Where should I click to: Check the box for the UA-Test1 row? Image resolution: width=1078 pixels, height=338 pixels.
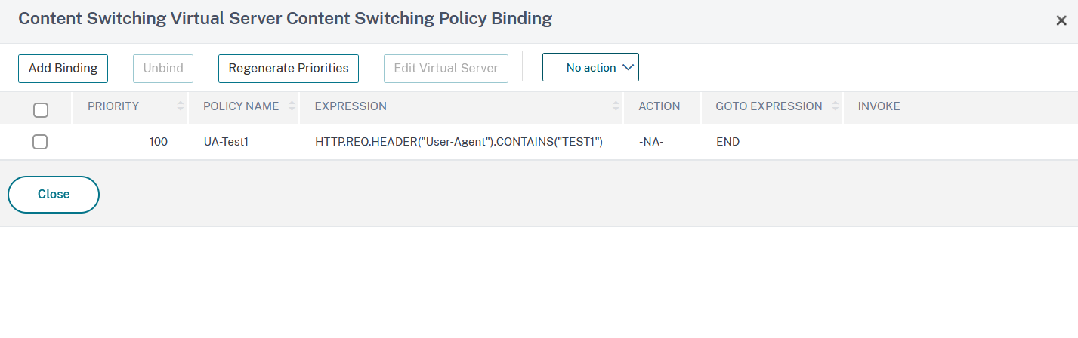click(x=40, y=142)
